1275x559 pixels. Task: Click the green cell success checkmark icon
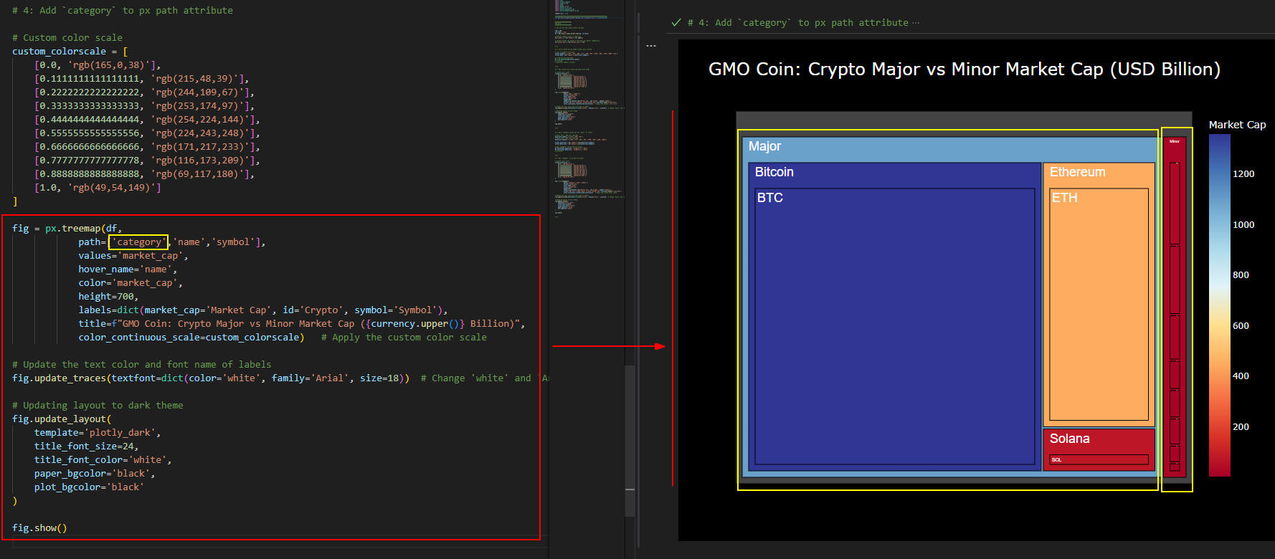(676, 23)
